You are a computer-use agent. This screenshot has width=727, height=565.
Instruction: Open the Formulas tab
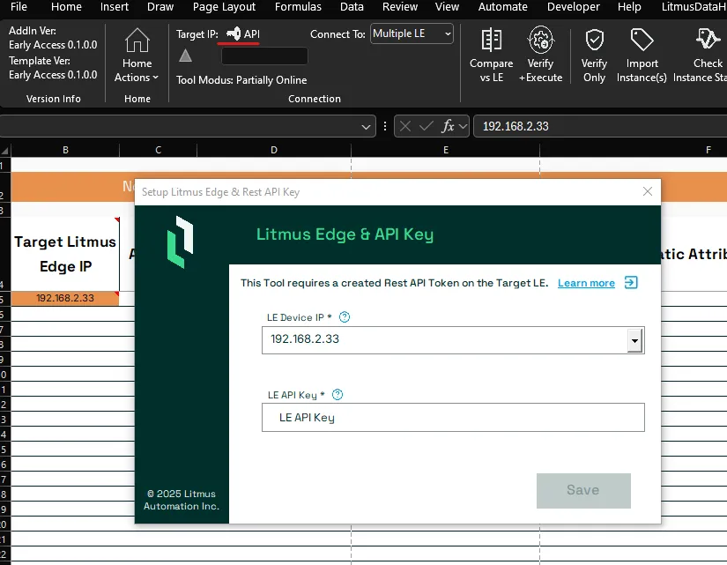(298, 7)
